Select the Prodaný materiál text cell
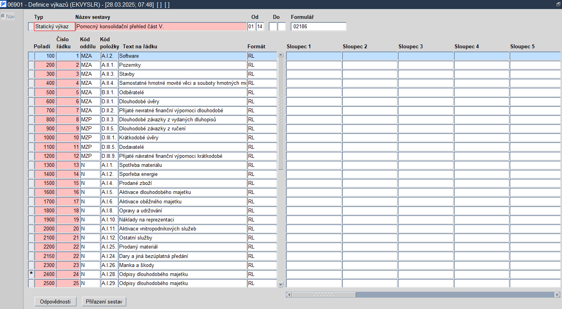 (183, 247)
